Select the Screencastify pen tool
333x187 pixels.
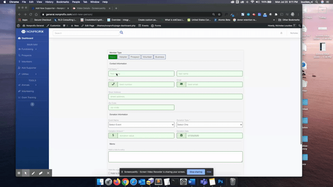[x=33, y=173]
